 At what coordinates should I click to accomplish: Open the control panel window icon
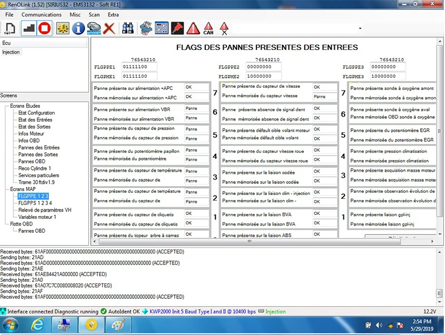tap(161, 28)
